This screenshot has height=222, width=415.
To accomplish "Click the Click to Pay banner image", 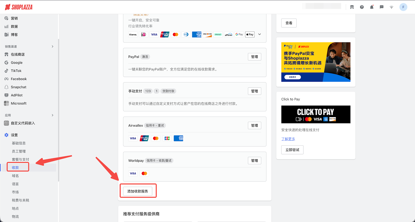I will [316, 114].
